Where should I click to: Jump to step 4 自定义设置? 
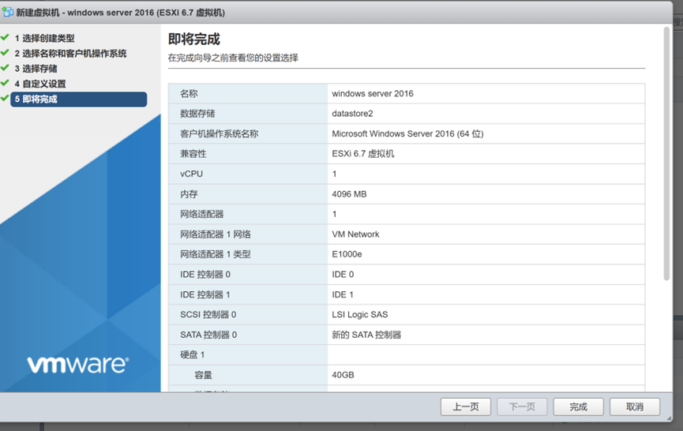(40, 84)
